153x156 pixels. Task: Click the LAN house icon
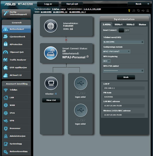6,97
